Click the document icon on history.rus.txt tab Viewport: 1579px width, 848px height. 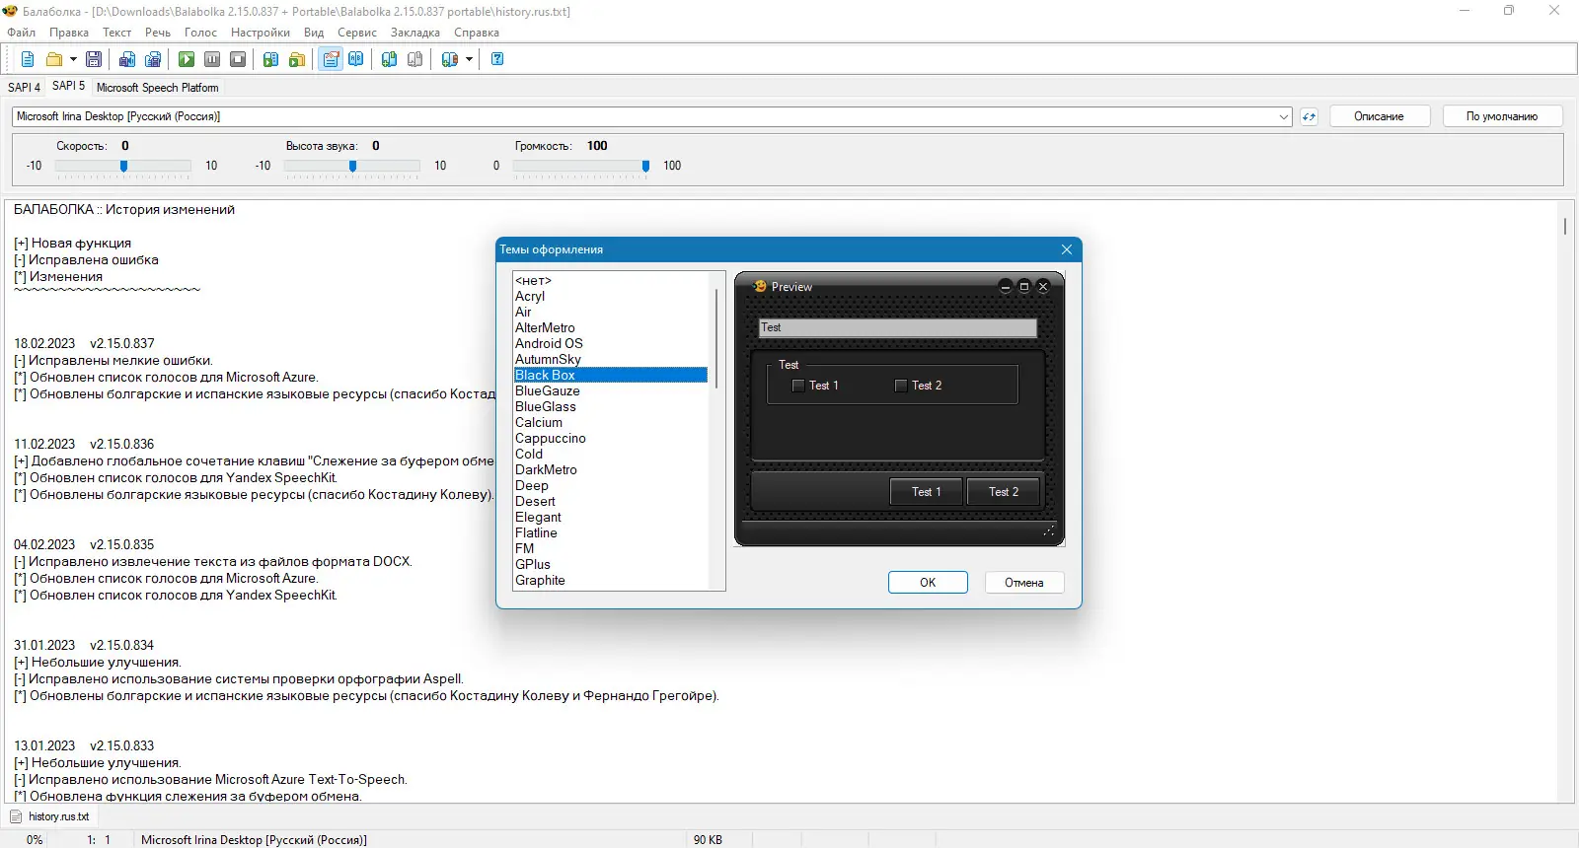[x=16, y=816]
